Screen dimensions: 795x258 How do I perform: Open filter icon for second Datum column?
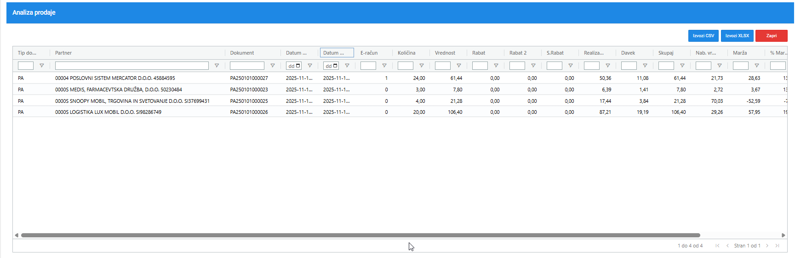(x=347, y=66)
